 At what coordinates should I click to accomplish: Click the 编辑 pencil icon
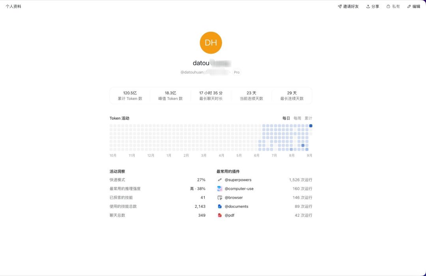pos(409,7)
